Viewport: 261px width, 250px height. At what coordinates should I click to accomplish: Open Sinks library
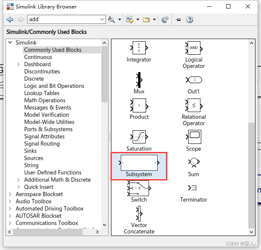coord(31,151)
